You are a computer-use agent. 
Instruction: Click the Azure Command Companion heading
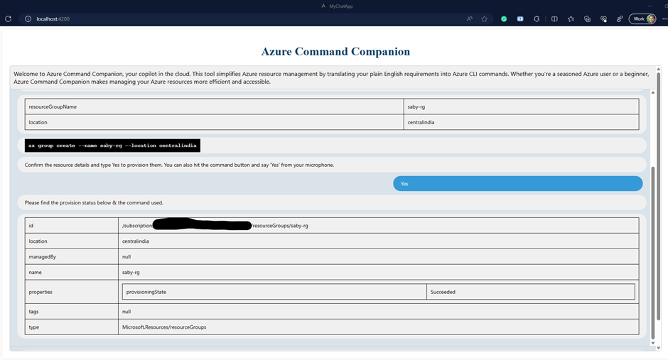point(335,52)
